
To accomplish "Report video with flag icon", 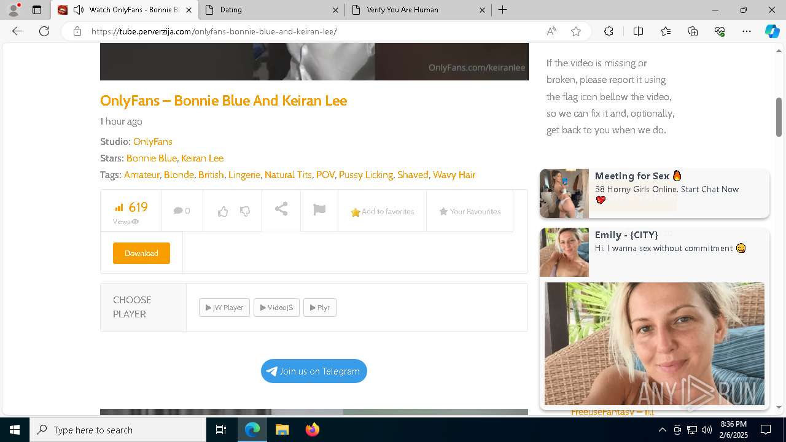I will (x=319, y=210).
